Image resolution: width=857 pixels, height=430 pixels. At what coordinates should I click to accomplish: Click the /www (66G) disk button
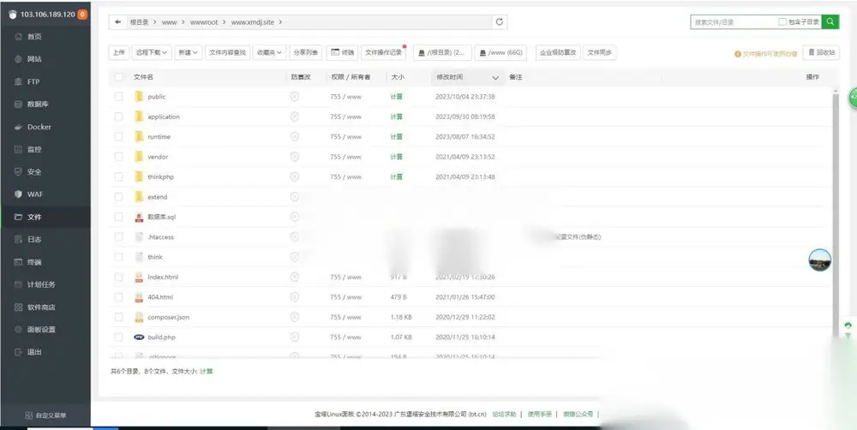point(501,52)
